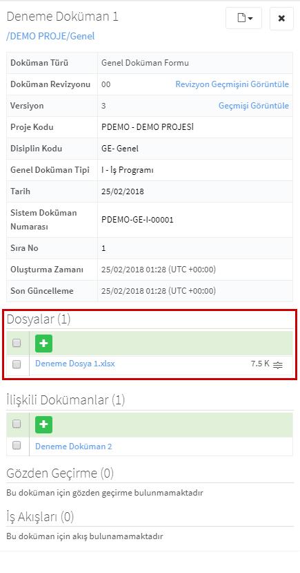Close the Deneme Doküman 1 panel
Viewport: 300px width, 573px height.
point(281,18)
